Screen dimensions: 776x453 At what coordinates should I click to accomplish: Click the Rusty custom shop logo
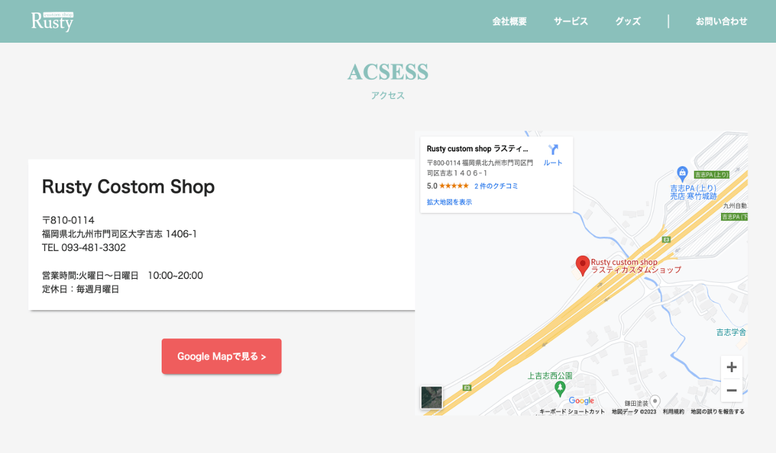[52, 21]
